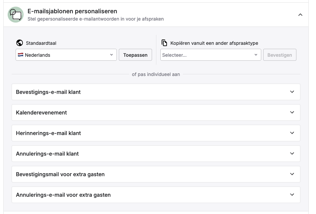Open the Nederlands language dropdown
Image resolution: width=316 pixels, height=214 pixels.
coord(66,55)
